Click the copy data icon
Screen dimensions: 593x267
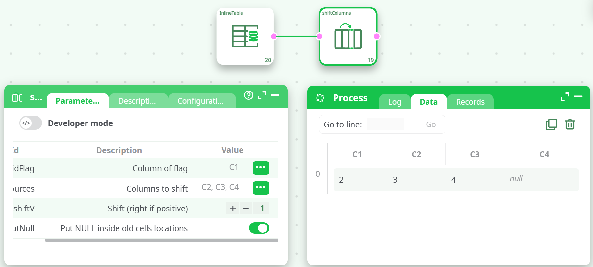552,124
